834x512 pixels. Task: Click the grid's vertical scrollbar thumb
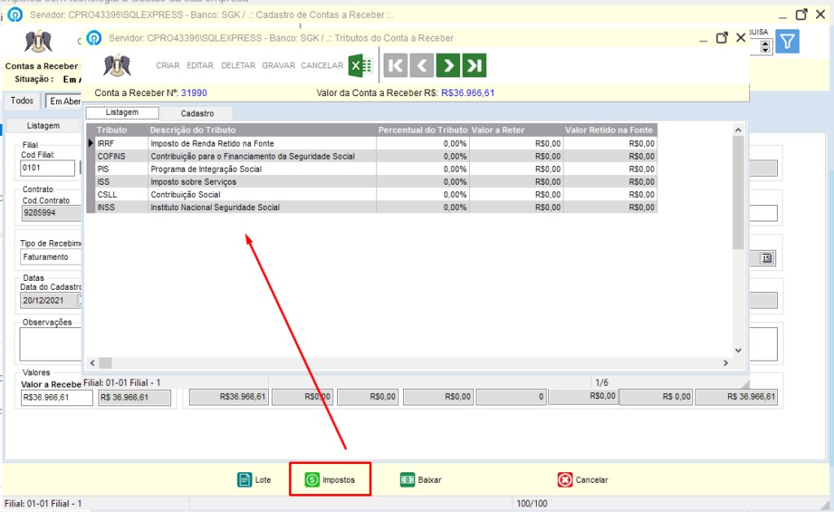(x=738, y=192)
